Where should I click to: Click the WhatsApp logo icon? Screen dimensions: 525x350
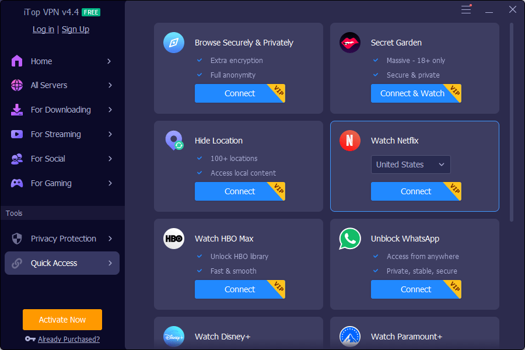click(350, 239)
